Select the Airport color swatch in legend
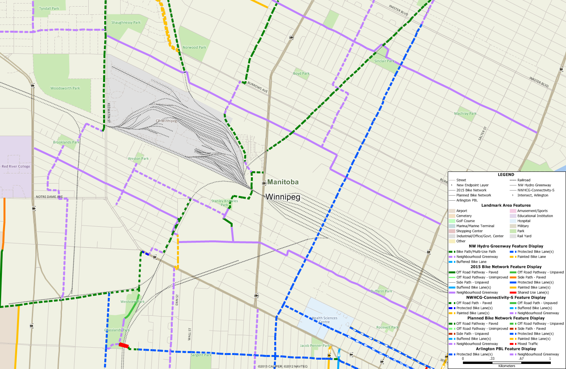Viewport: 566px width, 369px height. [x=452, y=211]
